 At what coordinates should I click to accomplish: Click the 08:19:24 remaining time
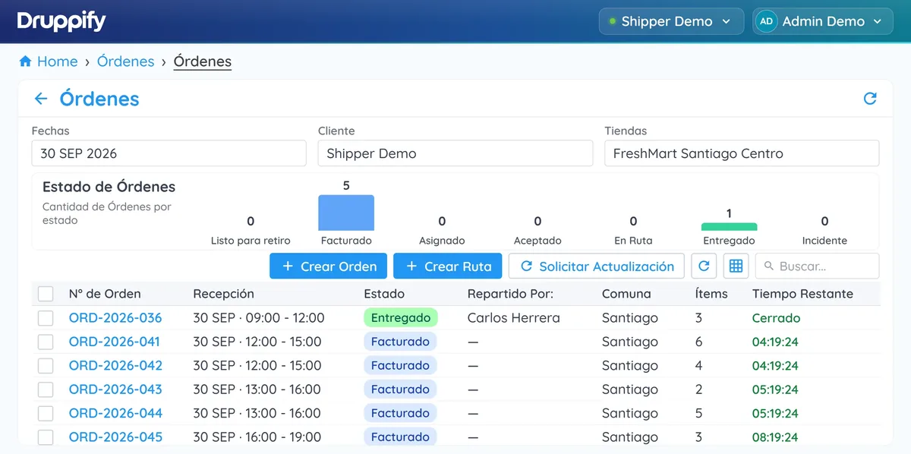click(775, 437)
